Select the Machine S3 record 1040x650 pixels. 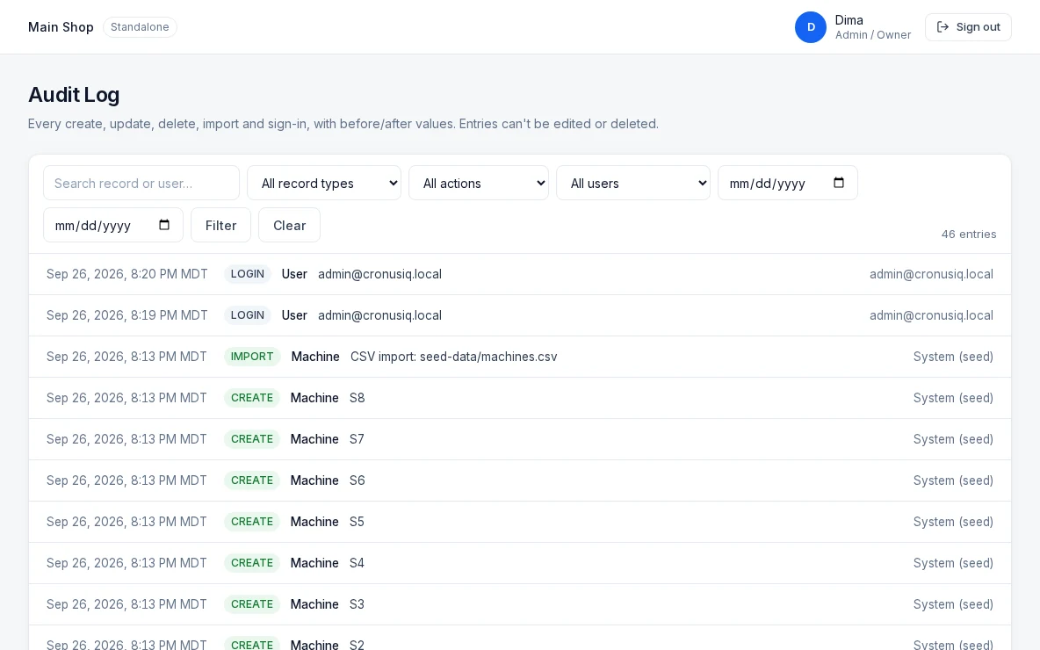pyautogui.click(x=520, y=604)
